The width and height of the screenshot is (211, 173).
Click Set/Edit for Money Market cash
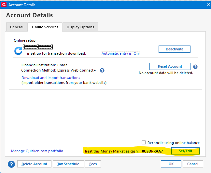(x=185, y=151)
